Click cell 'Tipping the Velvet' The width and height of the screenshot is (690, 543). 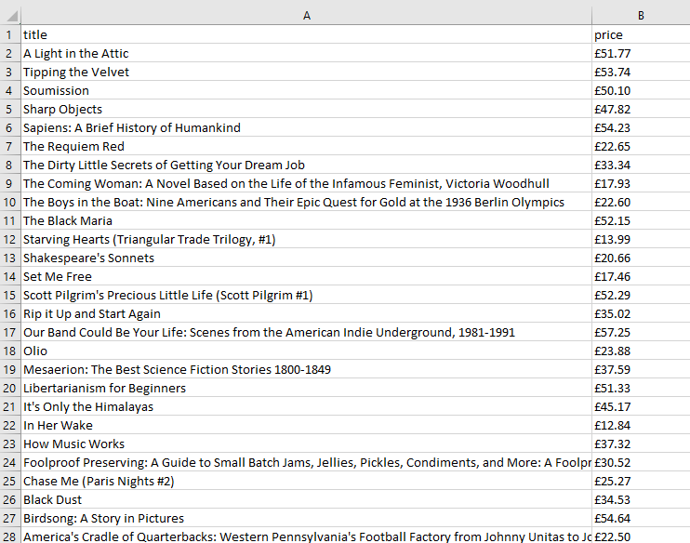coord(306,72)
